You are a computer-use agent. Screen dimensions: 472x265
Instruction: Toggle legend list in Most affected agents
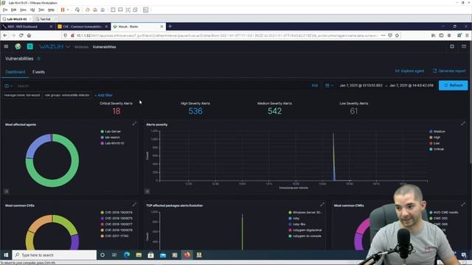coord(7,191)
